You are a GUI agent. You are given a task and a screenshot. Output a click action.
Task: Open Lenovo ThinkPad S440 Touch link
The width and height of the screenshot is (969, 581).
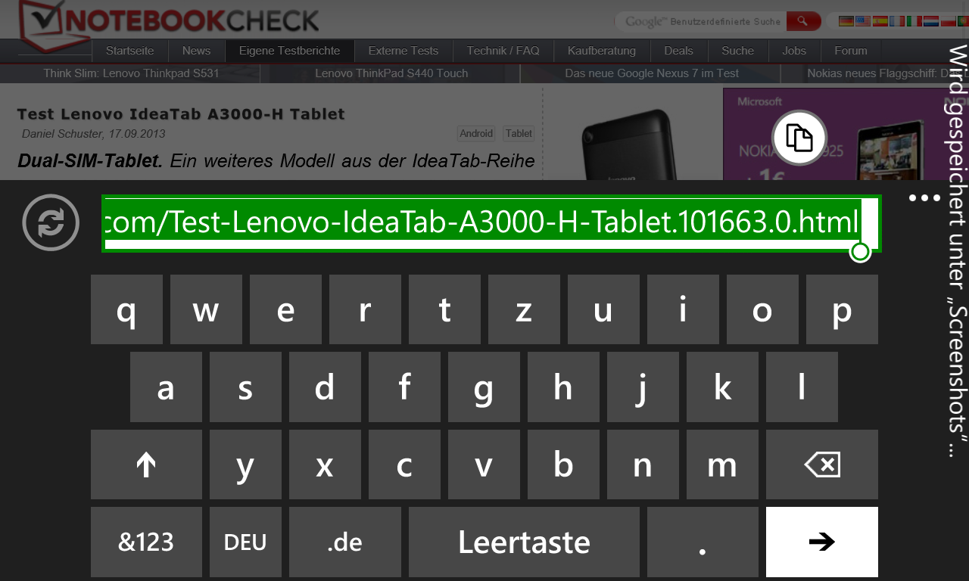391,73
